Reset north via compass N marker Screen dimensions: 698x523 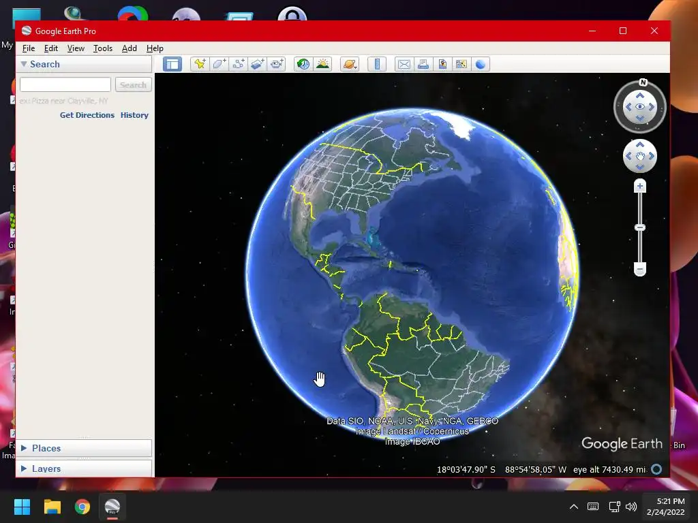pos(643,82)
